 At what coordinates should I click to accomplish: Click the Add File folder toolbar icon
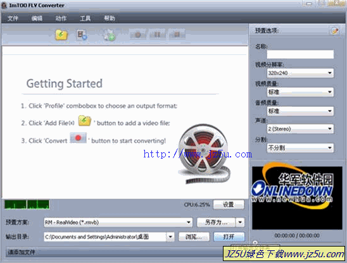[x=61, y=35]
